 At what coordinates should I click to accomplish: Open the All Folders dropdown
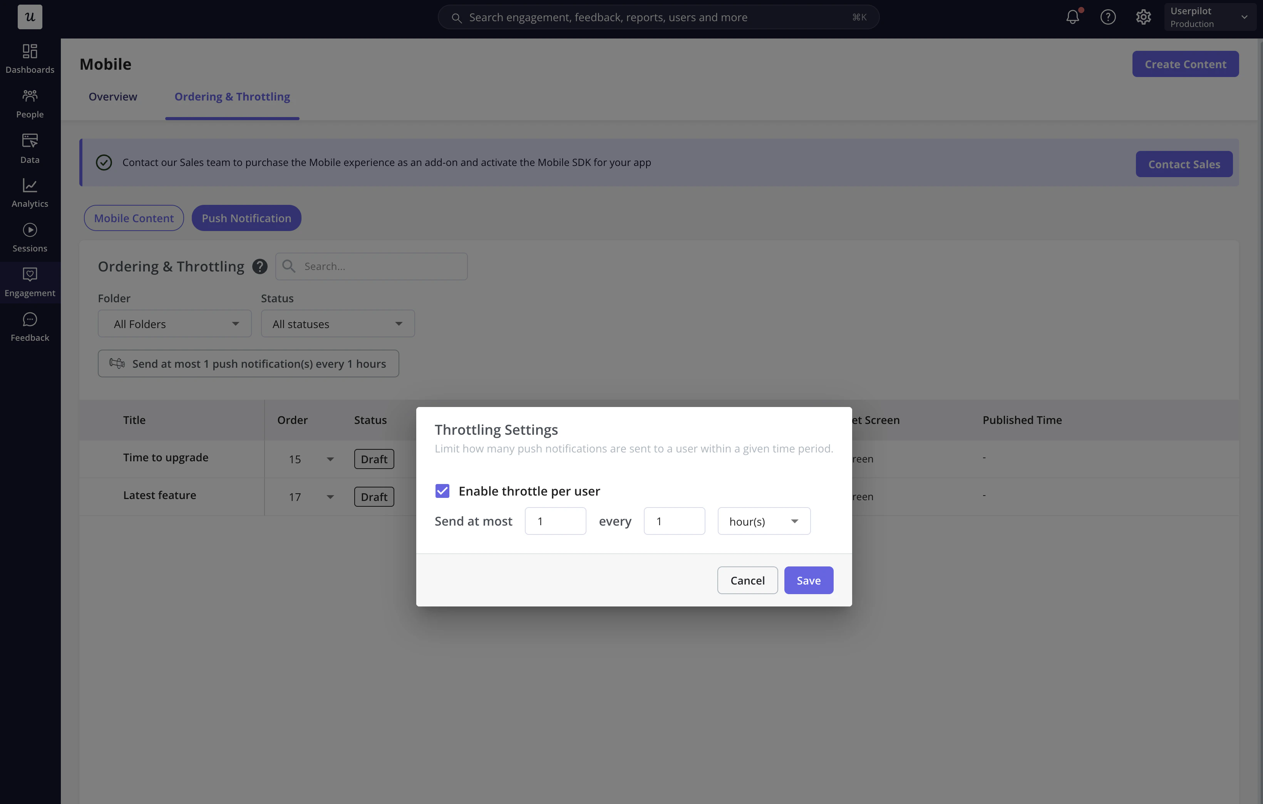tap(175, 323)
